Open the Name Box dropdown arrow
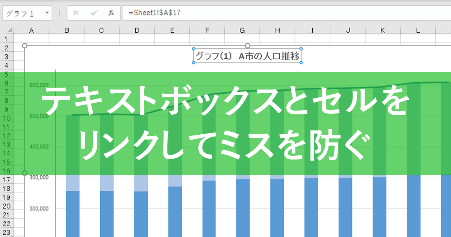451x237 pixels. (47, 13)
